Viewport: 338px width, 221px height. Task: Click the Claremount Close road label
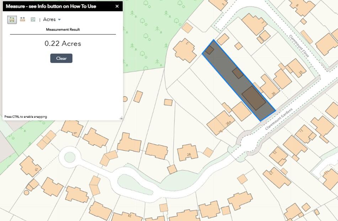pyautogui.click(x=299, y=46)
